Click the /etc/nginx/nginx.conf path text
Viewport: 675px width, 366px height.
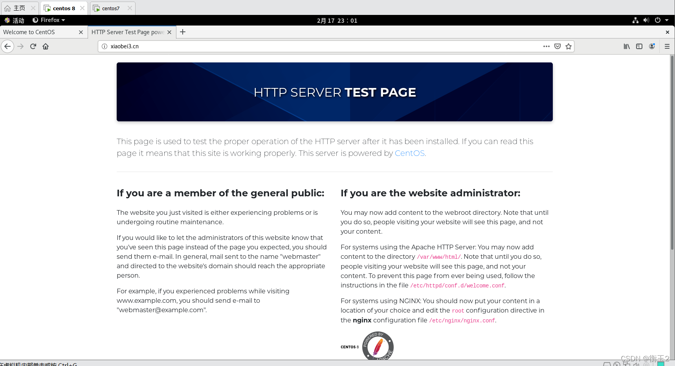(x=462, y=321)
